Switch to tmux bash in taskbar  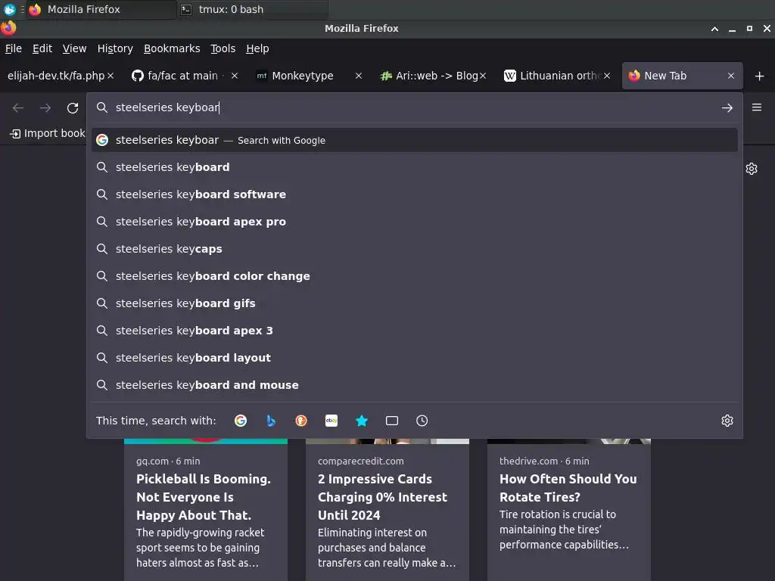(x=252, y=9)
